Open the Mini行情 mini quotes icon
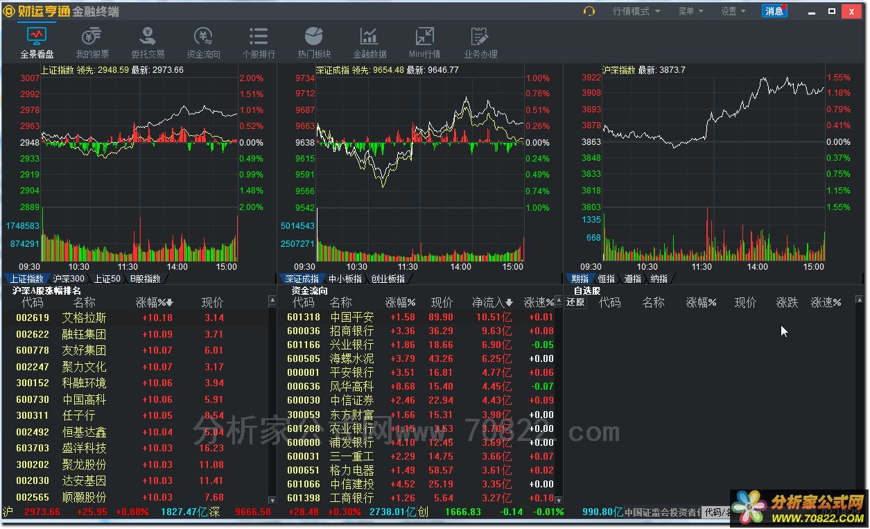The height and width of the screenshot is (529, 870). pos(424,42)
